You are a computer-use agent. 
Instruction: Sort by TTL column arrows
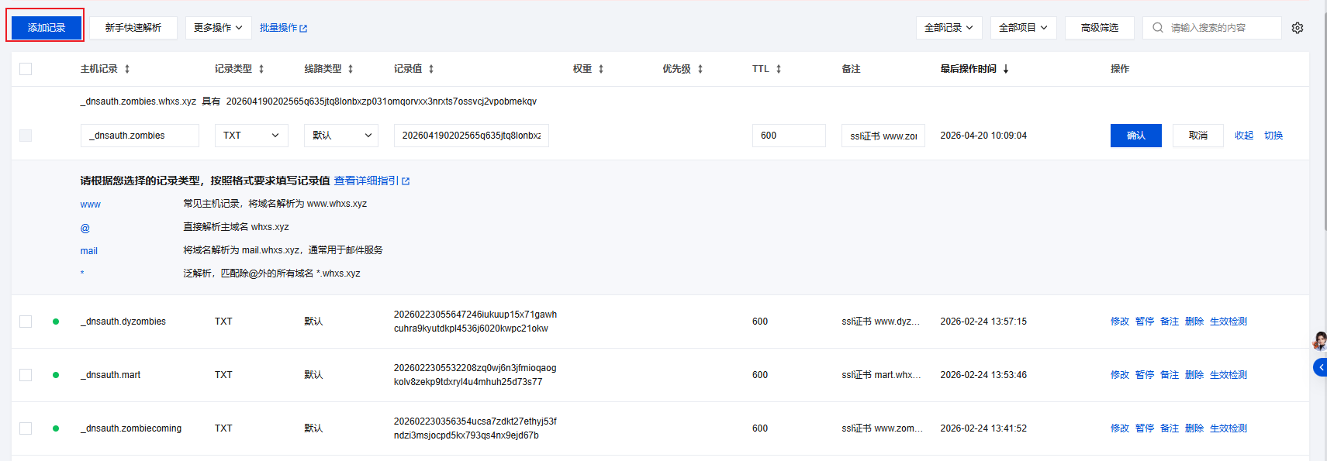tap(779, 69)
